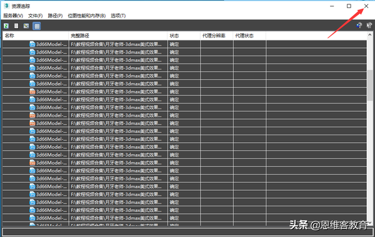The height and width of the screenshot is (237, 375).
Task: Click the 代理状态 column header
Action: 249,36
